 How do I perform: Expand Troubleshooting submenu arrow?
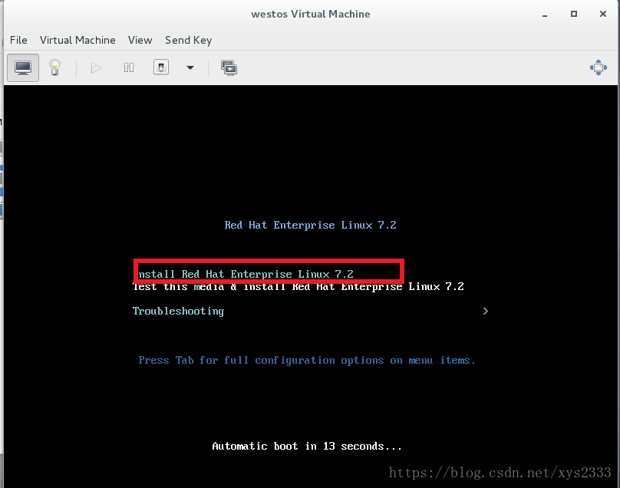coord(486,312)
